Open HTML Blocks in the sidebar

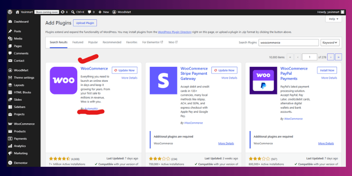pos(22,92)
